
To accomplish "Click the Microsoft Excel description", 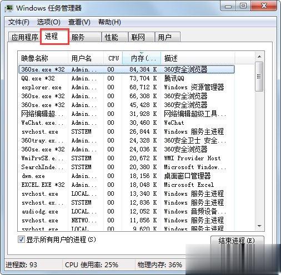I will click(x=189, y=185).
